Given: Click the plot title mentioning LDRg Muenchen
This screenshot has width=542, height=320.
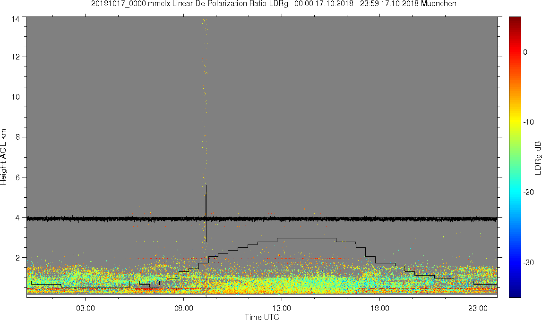Looking at the screenshot, I should [x=274, y=4].
